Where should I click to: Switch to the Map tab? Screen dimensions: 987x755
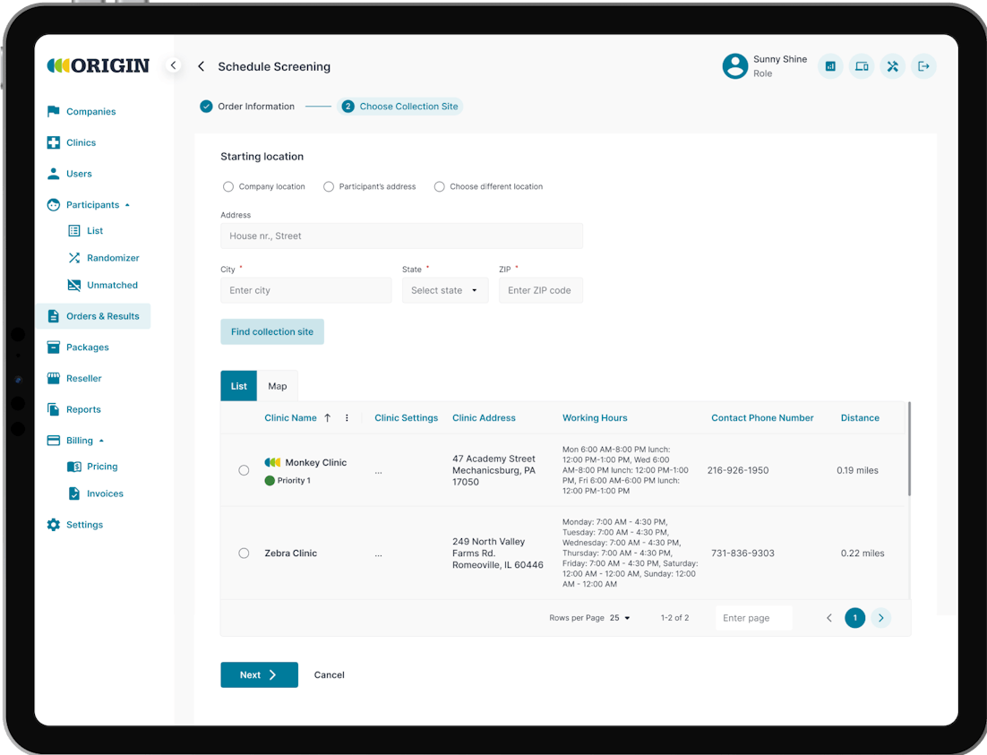(x=278, y=386)
